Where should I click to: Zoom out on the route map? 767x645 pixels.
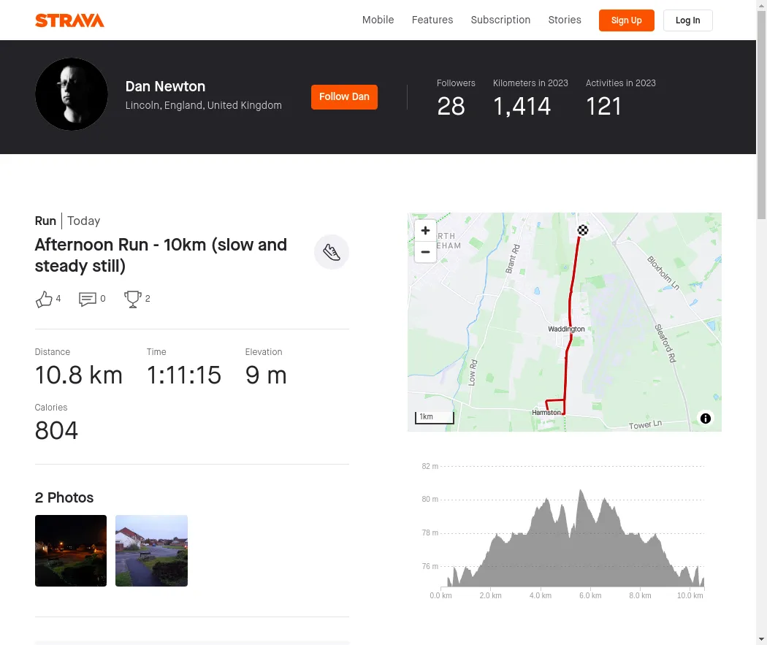coord(425,252)
